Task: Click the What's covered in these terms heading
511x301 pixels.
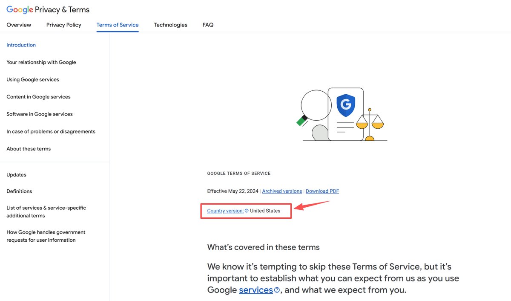Action: (263, 247)
